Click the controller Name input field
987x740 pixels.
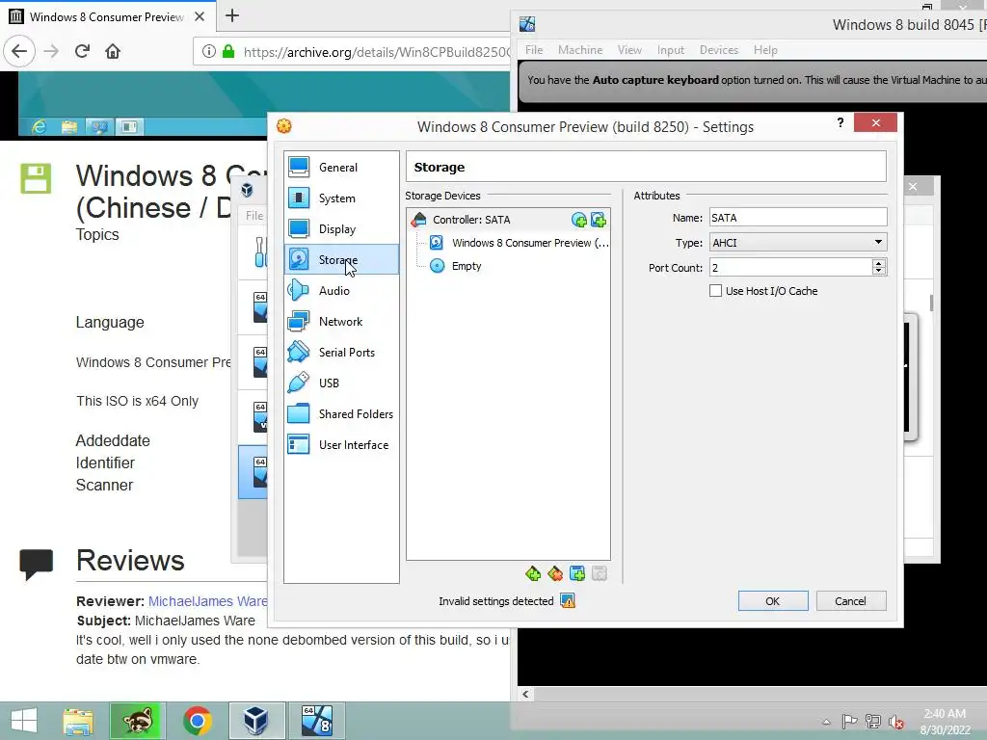tap(798, 218)
